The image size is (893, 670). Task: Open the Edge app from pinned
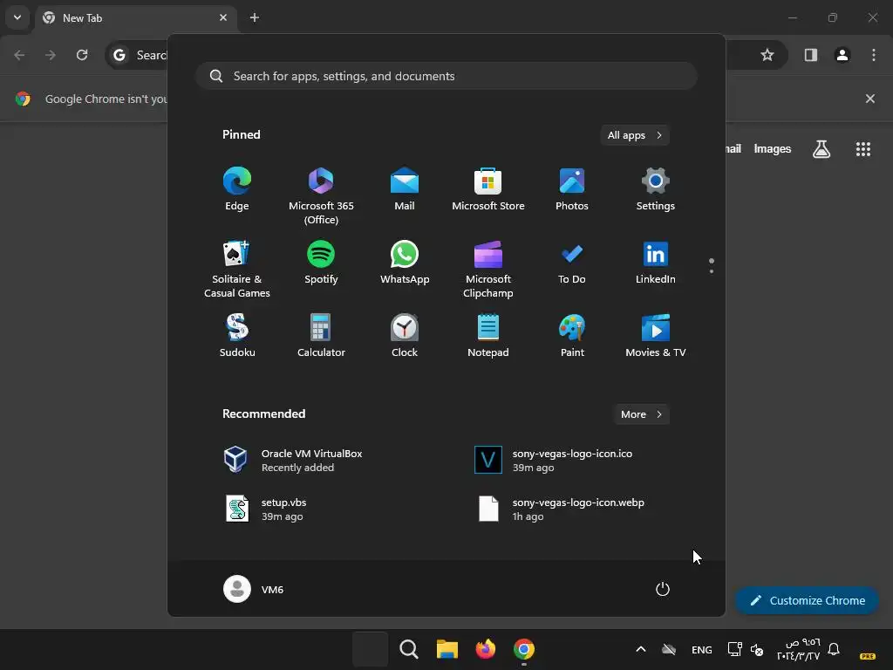pos(237,189)
